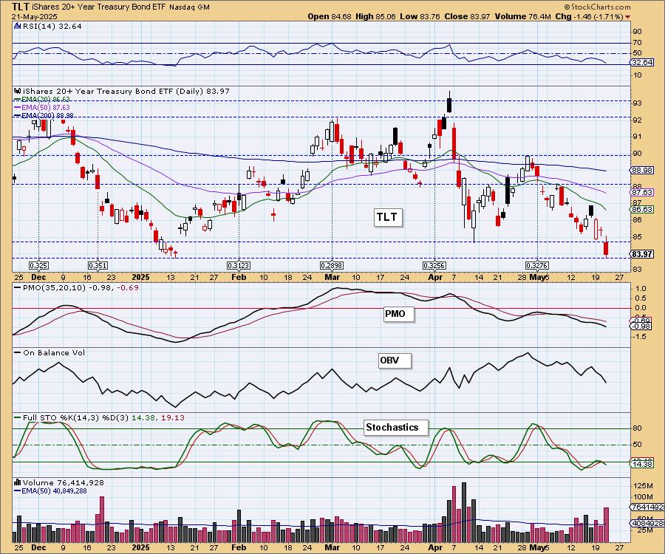This screenshot has height=554, width=665.
Task: Open the StockCharts.com copyright link
Action: (x=597, y=7)
